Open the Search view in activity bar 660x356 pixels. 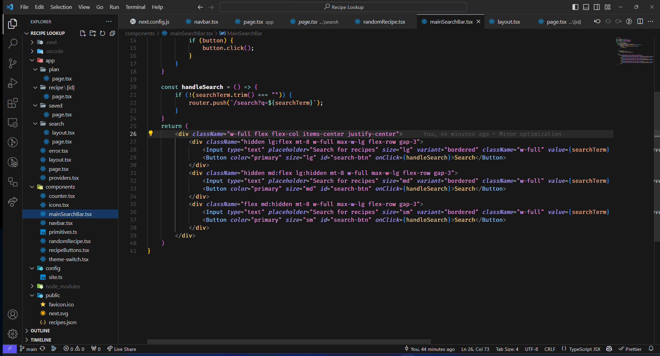point(13,43)
